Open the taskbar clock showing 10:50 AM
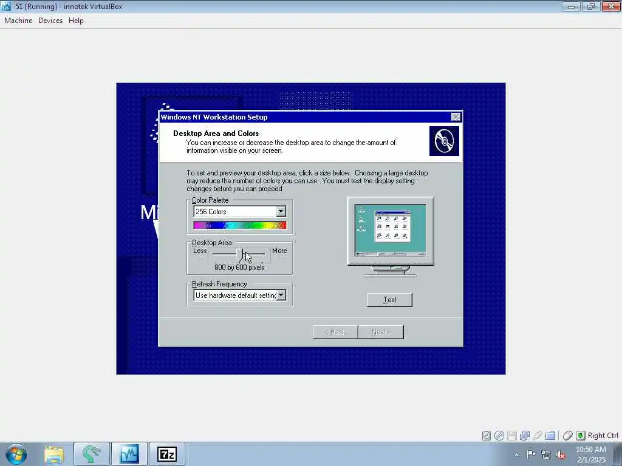Screen dimensions: 622x466 591,454
